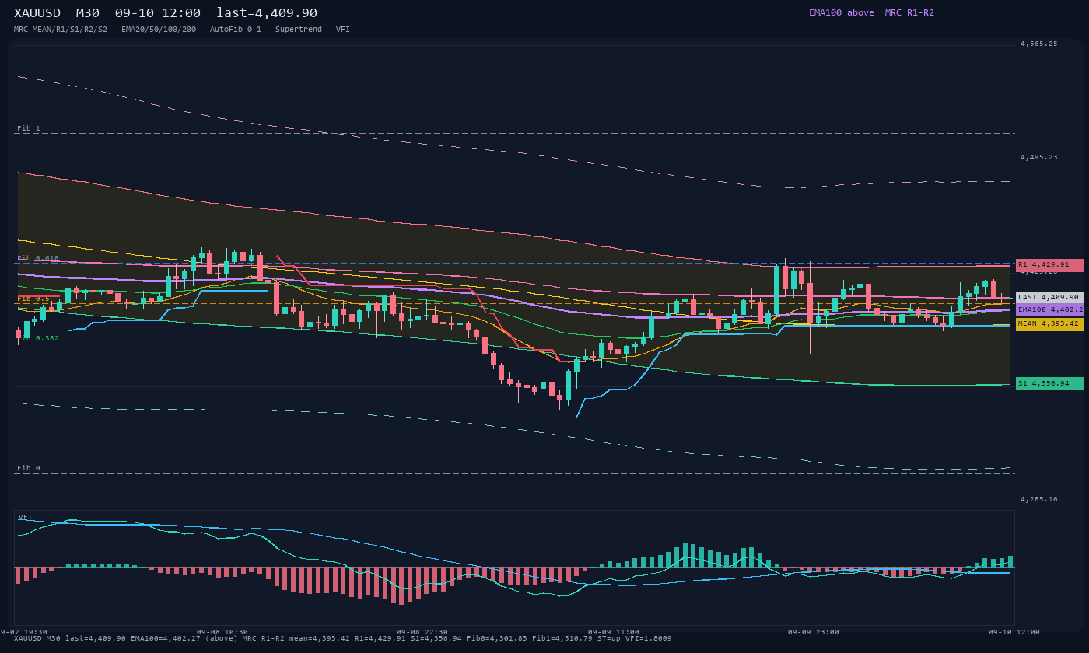
Task: Click the 09-10 12:00 time axis label
Action: [x=1014, y=632]
